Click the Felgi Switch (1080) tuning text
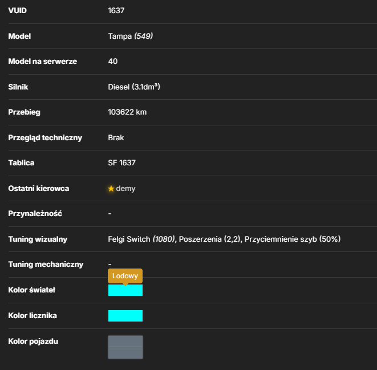 pos(141,239)
